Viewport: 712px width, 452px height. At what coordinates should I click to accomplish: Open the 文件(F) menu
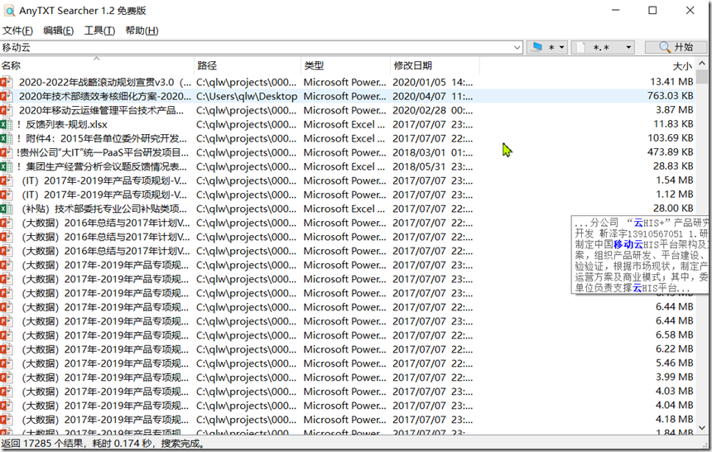pyautogui.click(x=17, y=31)
